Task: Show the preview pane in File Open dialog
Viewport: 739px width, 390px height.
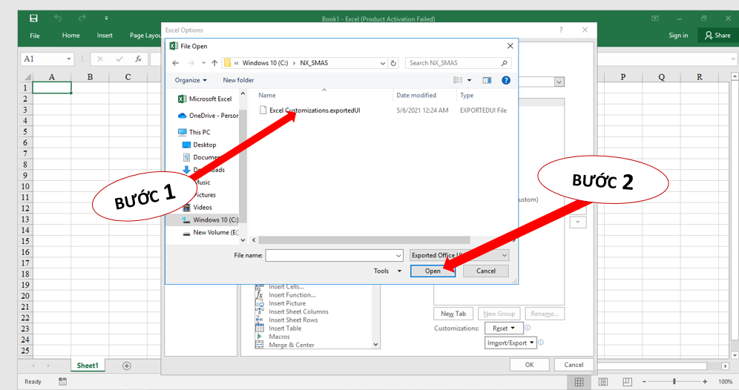Action: (x=487, y=80)
